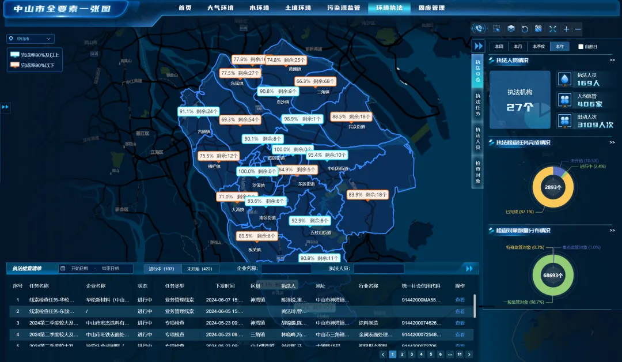Zoom in with the plus icon
Screen dimensions: 622x362
566,29
